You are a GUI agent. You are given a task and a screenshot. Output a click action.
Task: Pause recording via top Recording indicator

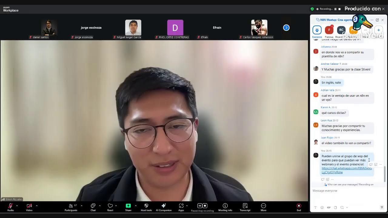tap(336, 9)
